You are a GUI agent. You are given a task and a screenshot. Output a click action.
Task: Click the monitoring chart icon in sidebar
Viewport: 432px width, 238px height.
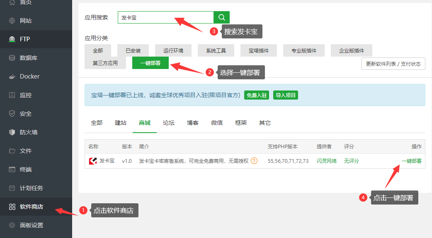tap(12, 95)
